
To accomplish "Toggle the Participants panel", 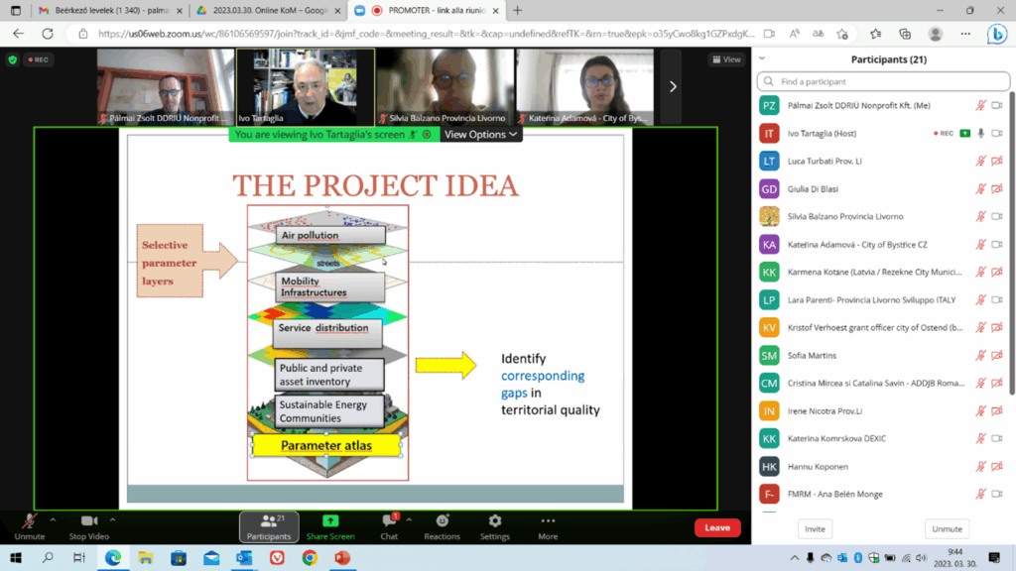I will 269,526.
